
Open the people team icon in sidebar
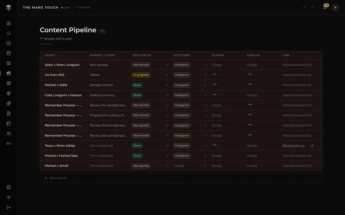click(x=9, y=133)
